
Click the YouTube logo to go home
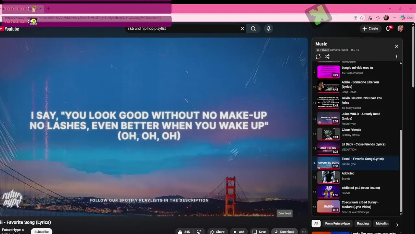[9, 29]
